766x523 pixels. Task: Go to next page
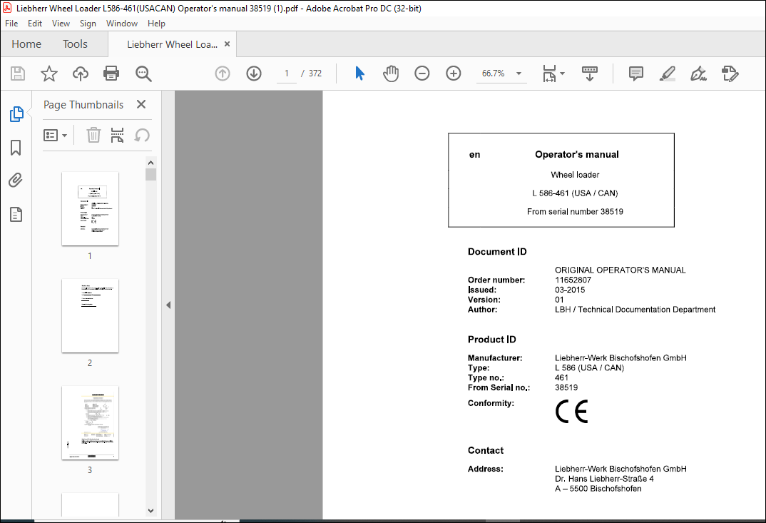coord(253,73)
